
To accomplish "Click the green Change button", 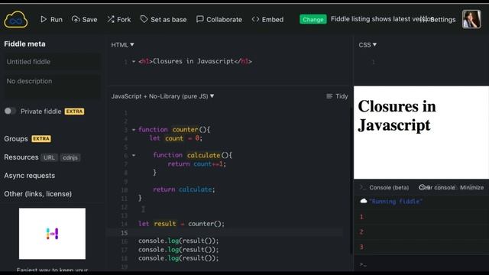I will [313, 19].
